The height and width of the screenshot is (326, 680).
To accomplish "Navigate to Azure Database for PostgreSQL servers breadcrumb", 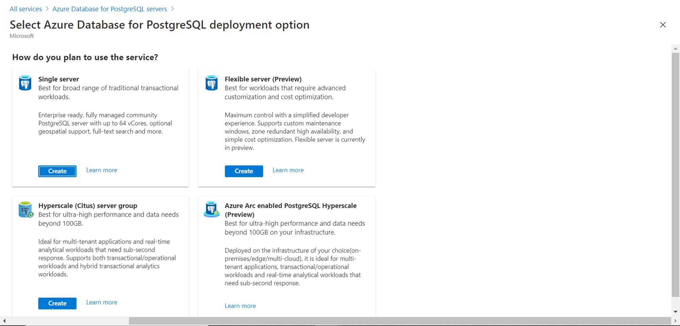I will [109, 9].
